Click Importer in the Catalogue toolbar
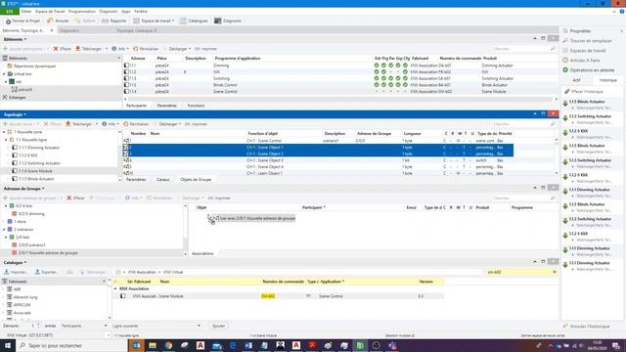Viewport: 626px width, 352px height. [15, 272]
